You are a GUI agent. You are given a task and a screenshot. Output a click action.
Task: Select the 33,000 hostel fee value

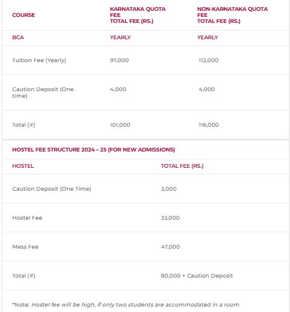coord(170,218)
